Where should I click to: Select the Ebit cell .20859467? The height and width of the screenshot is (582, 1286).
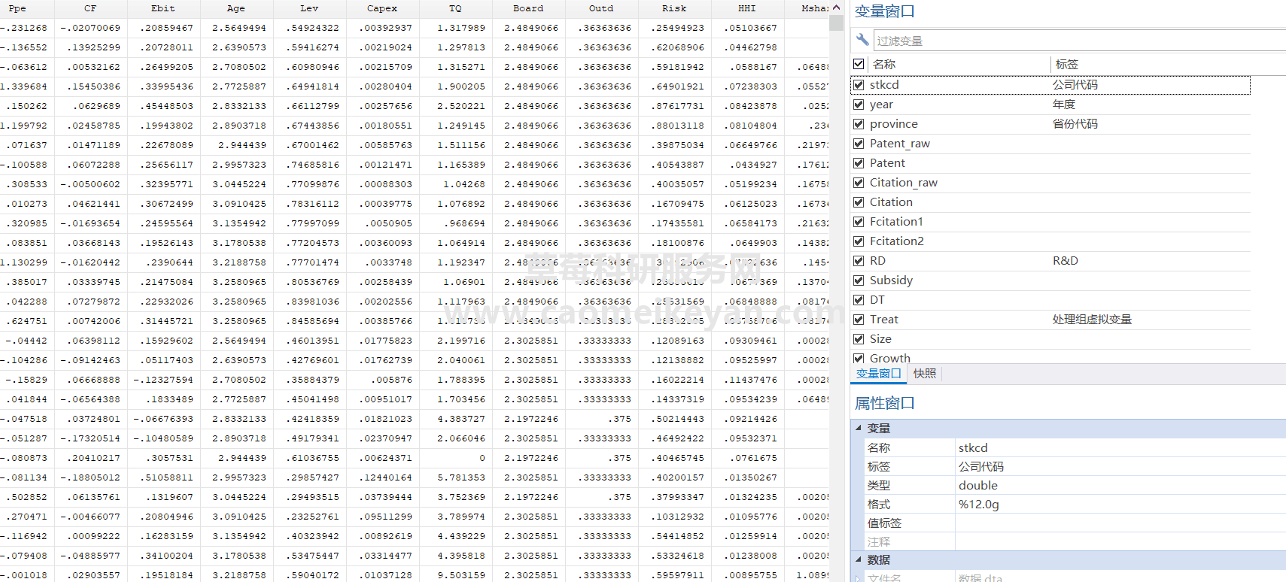(x=163, y=28)
